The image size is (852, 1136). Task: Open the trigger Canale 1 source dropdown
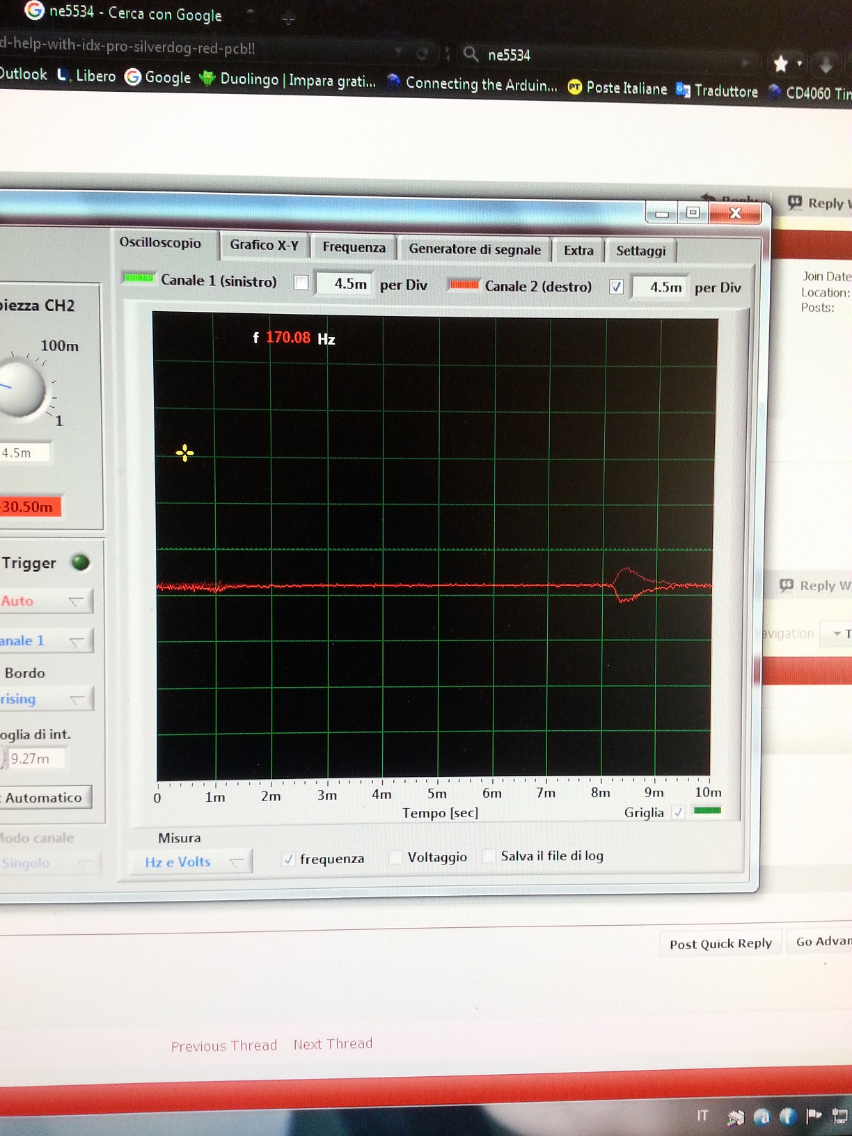pos(45,641)
